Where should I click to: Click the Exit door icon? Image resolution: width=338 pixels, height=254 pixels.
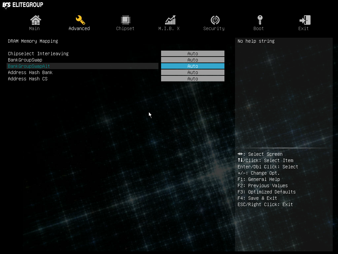tap(305, 20)
